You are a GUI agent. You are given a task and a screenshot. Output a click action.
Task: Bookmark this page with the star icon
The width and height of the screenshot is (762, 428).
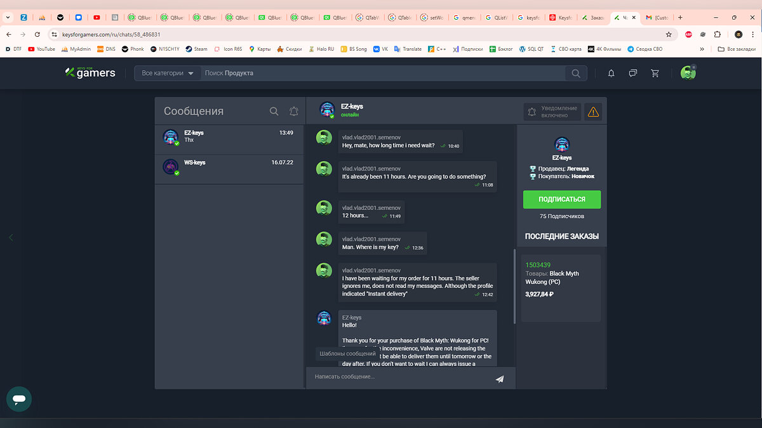(x=669, y=34)
